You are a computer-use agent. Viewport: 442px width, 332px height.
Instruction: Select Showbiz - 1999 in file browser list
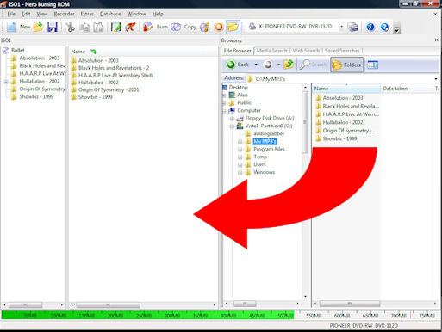click(x=339, y=138)
